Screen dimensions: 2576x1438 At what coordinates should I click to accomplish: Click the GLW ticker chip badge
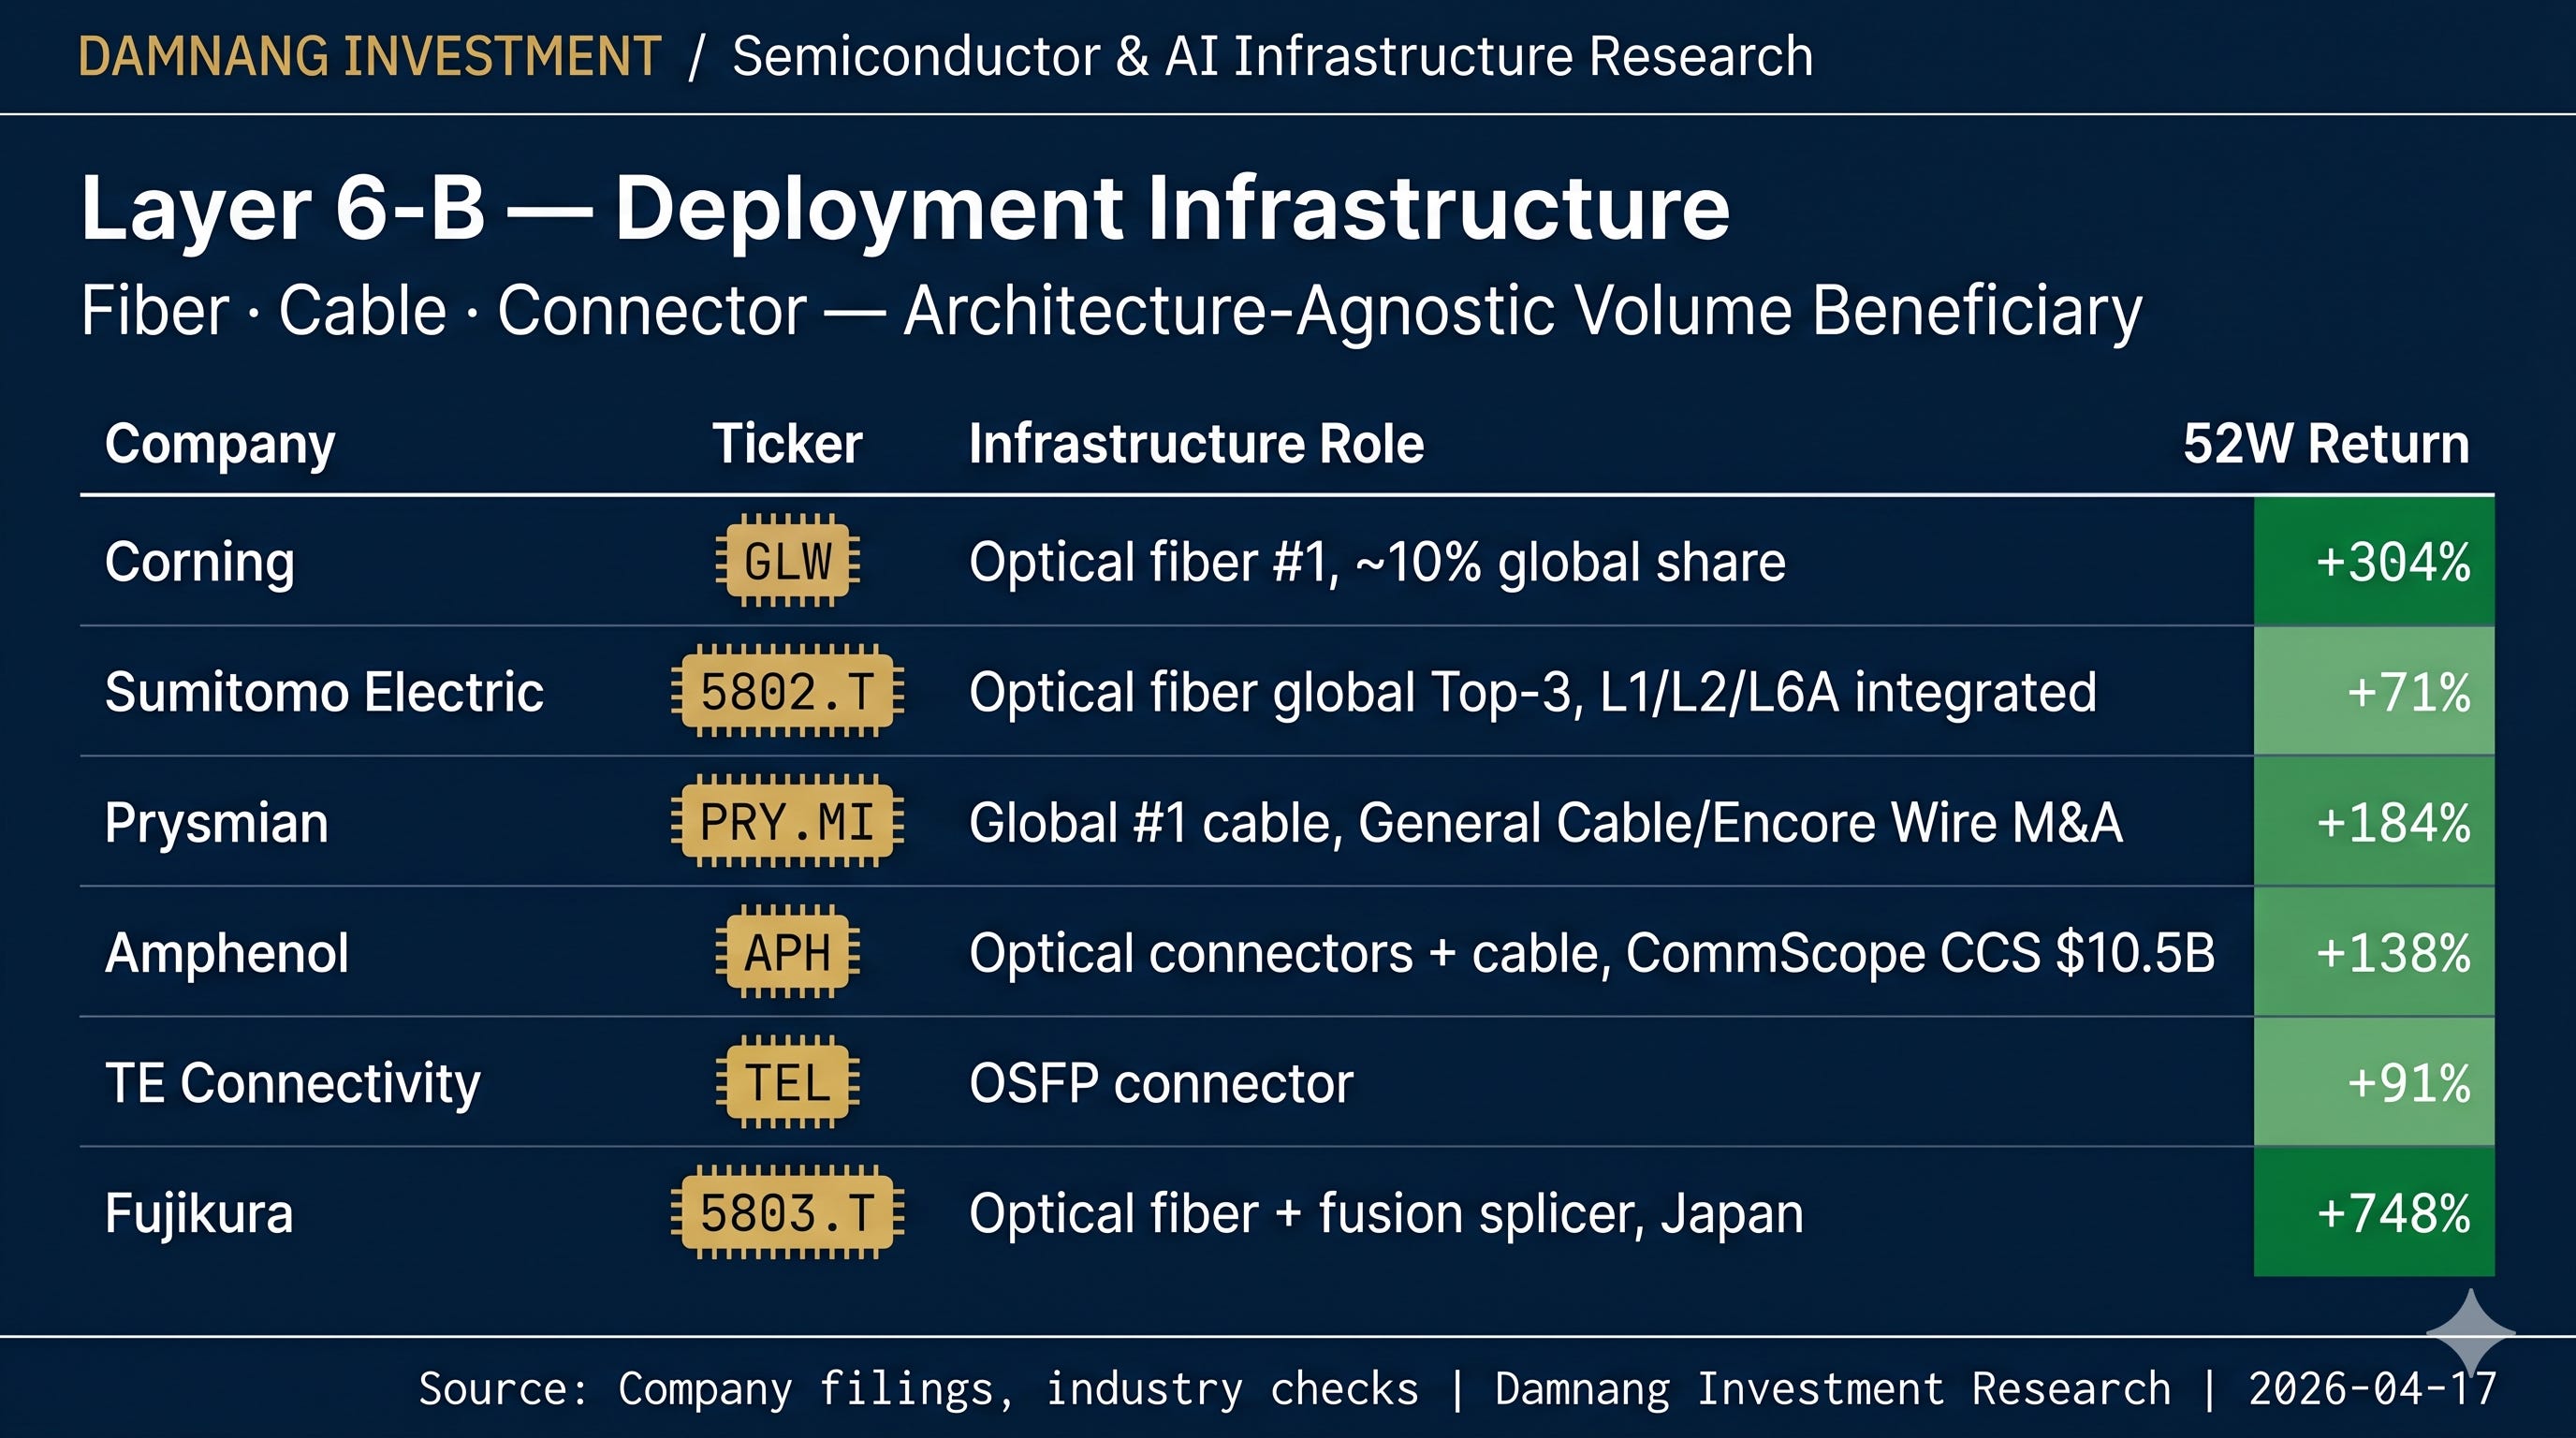(787, 561)
